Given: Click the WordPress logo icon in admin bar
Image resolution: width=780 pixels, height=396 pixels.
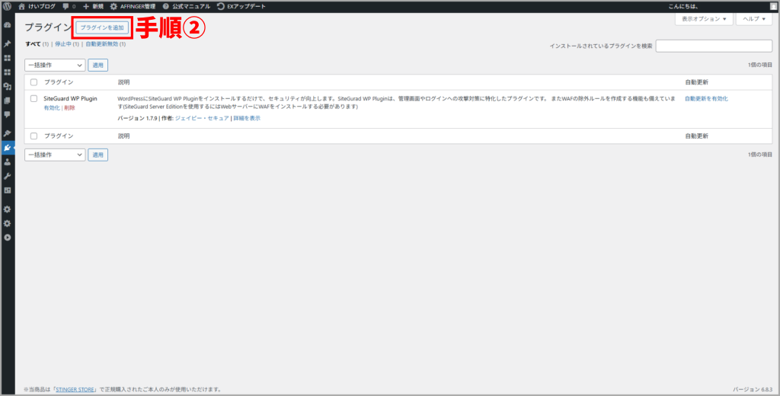Looking at the screenshot, I should 8,6.
